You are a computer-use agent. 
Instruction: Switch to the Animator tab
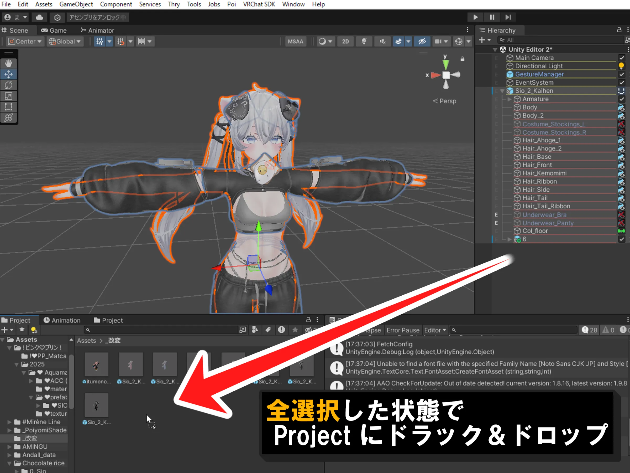pos(97,30)
